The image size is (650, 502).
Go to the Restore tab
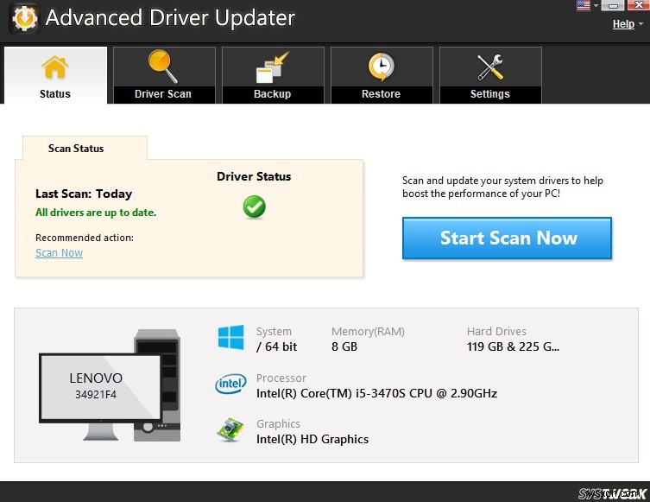point(382,75)
